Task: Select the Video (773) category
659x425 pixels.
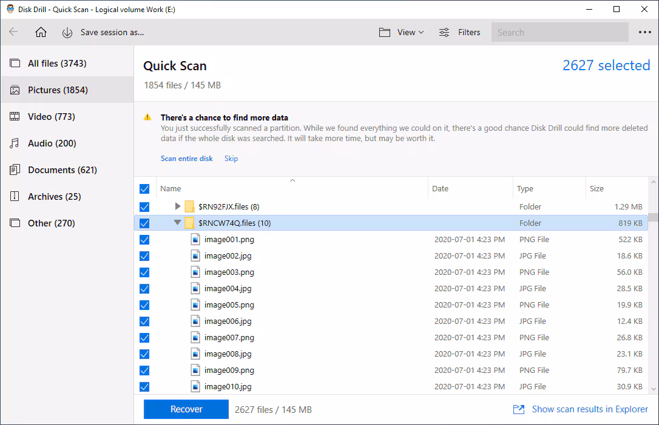Action: pyautogui.click(x=67, y=116)
